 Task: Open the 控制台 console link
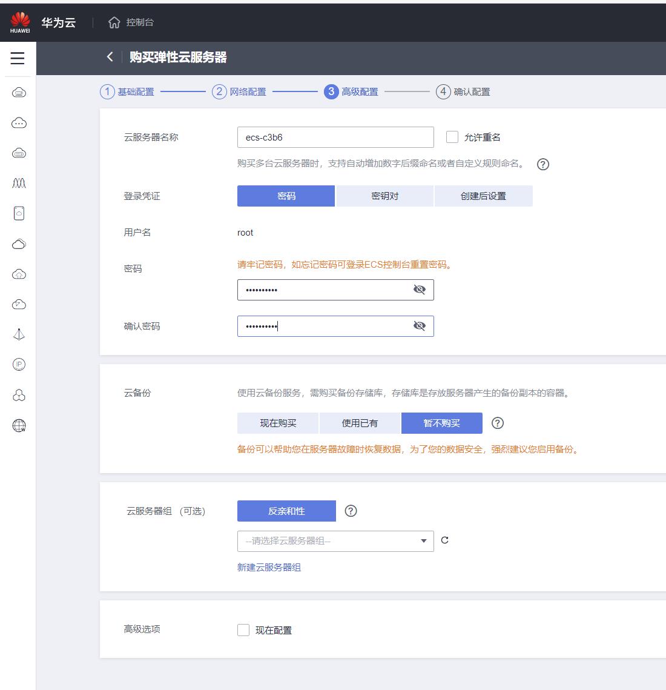pos(140,22)
